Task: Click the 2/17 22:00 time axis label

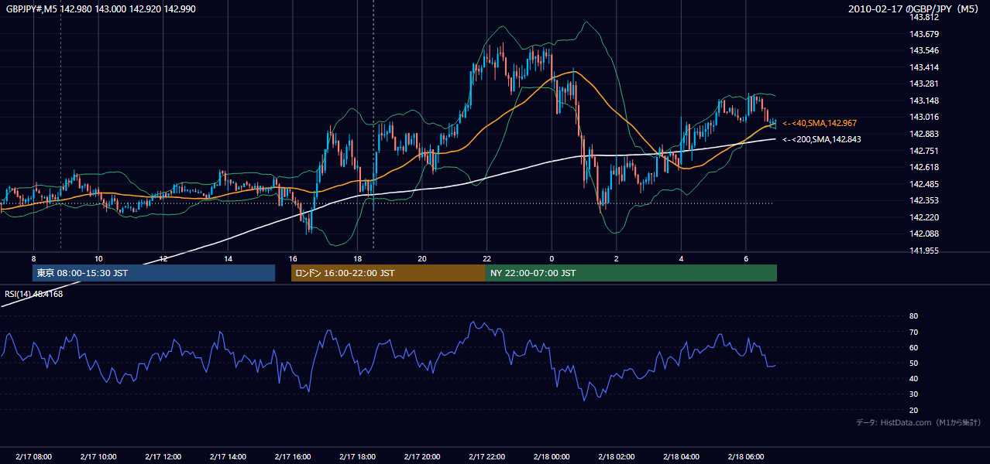Action: pyautogui.click(x=486, y=457)
